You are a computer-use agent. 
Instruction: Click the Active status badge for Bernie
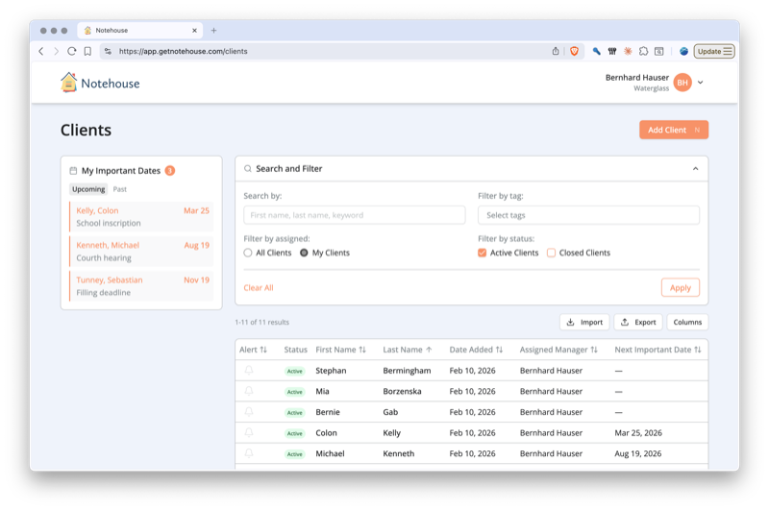click(x=295, y=412)
